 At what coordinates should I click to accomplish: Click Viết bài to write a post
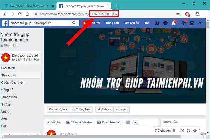pyautogui.click(x=54, y=122)
